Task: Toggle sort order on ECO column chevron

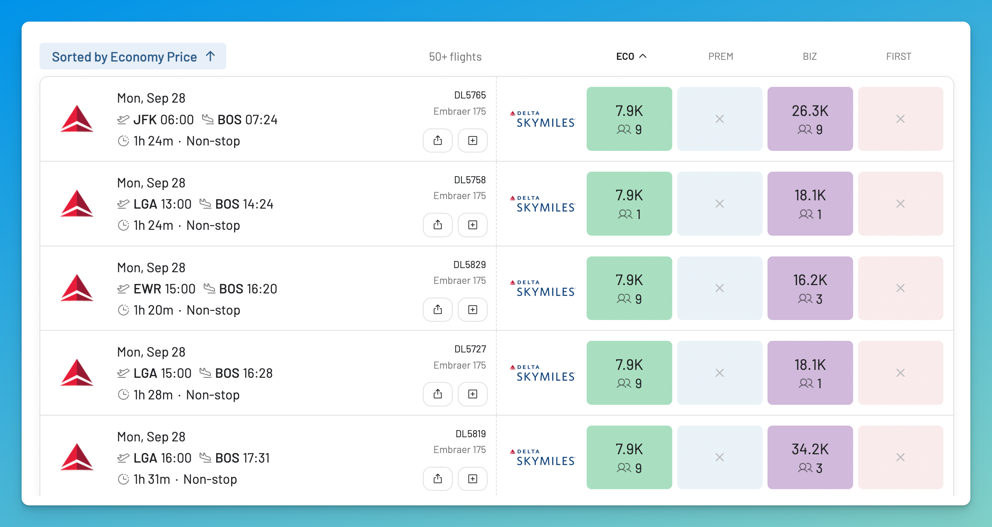Action: 643,56
